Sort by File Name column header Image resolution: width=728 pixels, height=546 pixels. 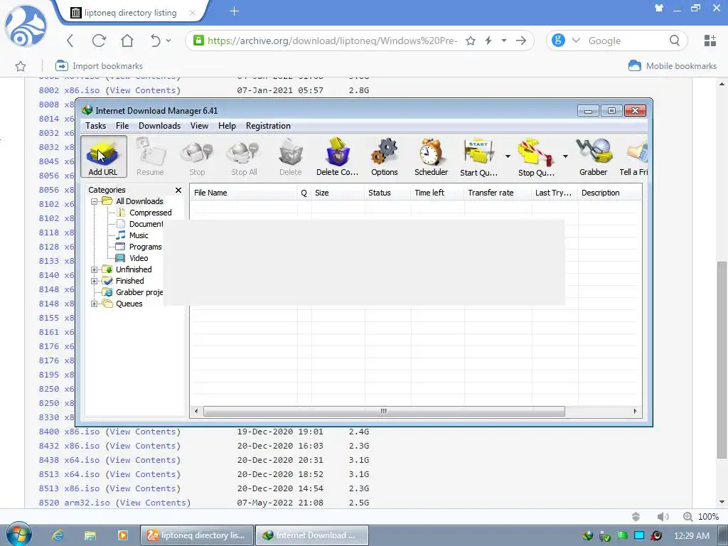tap(243, 193)
